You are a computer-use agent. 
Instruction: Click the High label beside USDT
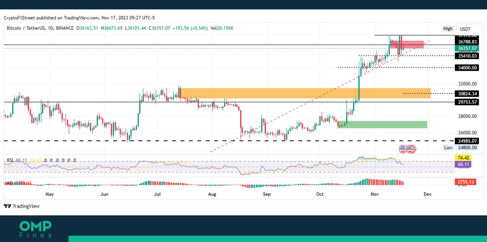(448, 29)
